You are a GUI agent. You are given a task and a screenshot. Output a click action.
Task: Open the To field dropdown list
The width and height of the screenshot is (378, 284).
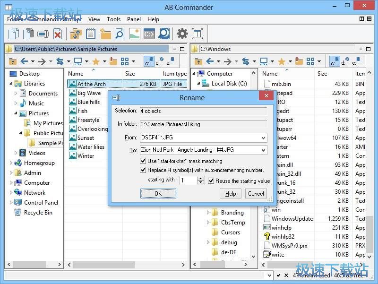pos(263,150)
